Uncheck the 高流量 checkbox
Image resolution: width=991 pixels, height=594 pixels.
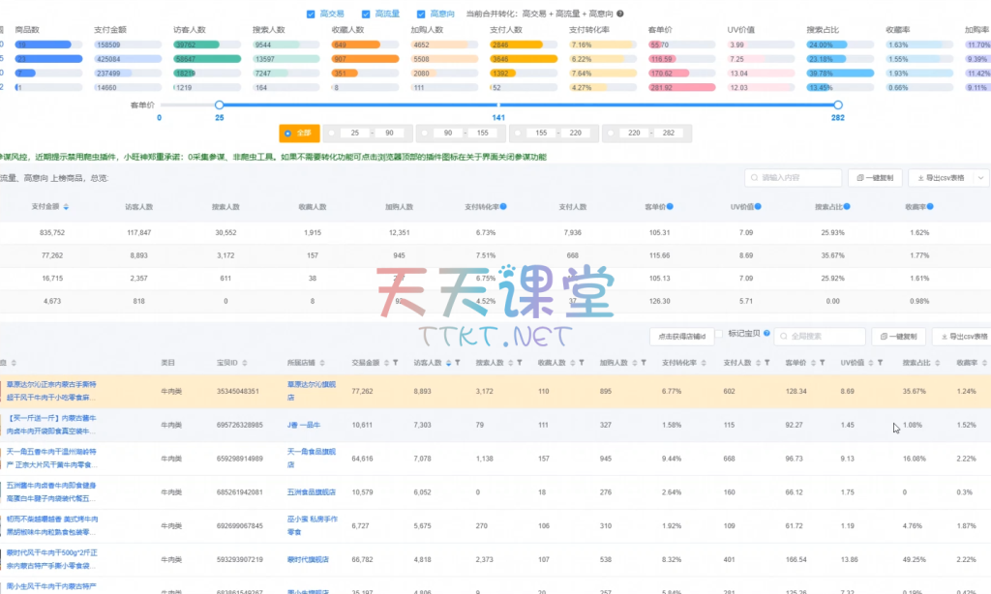[x=366, y=15]
